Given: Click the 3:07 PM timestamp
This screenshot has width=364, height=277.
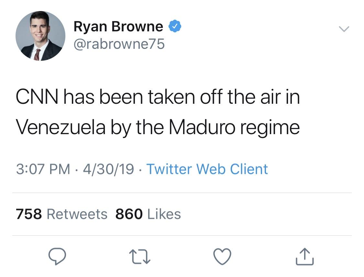Looking at the screenshot, I should [x=43, y=169].
